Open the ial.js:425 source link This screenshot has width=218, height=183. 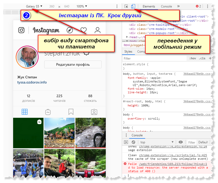tap(173, 155)
